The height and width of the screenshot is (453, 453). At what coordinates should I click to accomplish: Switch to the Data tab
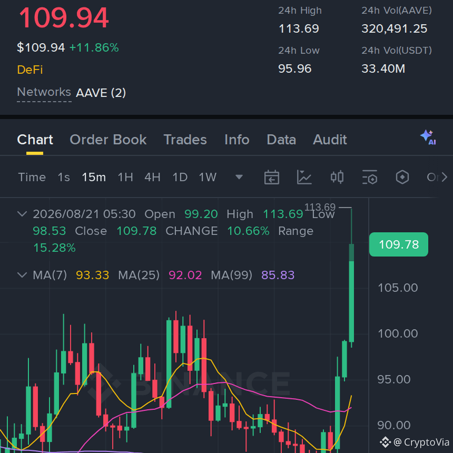[281, 140]
